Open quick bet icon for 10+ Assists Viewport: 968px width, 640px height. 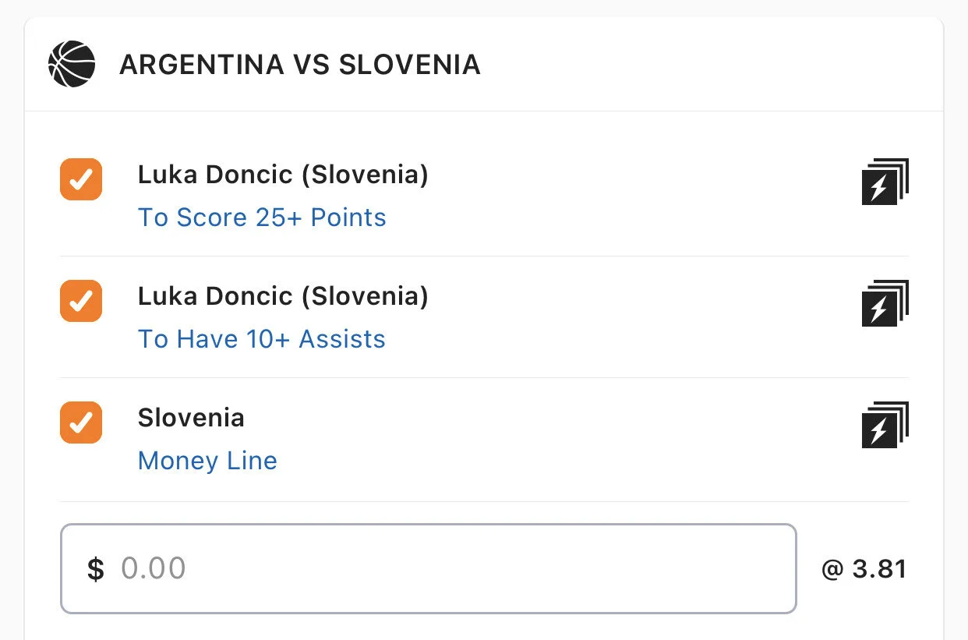click(885, 303)
